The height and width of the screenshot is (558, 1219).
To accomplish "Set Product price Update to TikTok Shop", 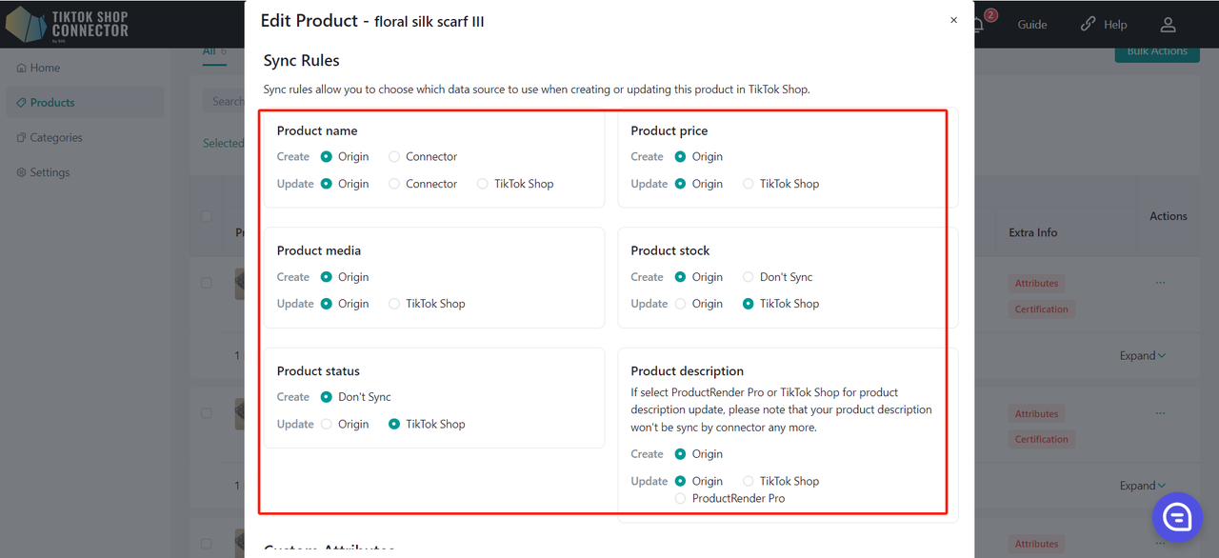I will click(x=749, y=184).
